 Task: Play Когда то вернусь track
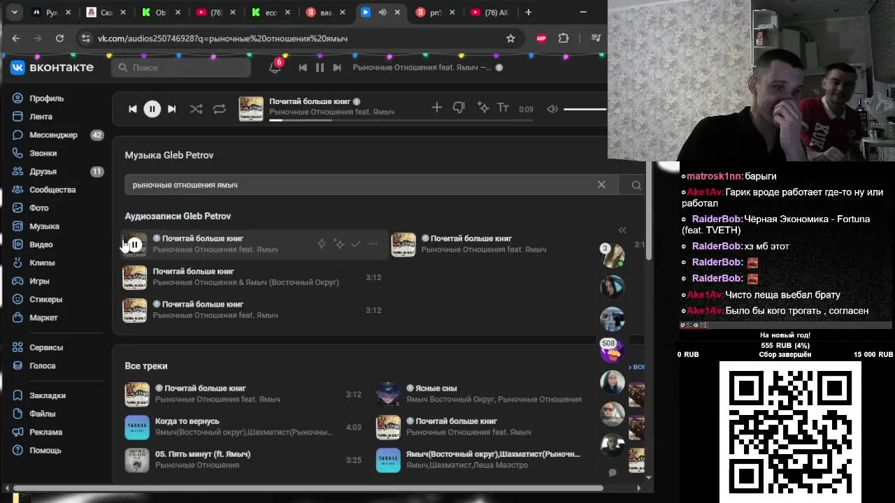137,427
